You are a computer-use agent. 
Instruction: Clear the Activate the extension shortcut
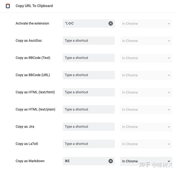click(x=111, y=24)
